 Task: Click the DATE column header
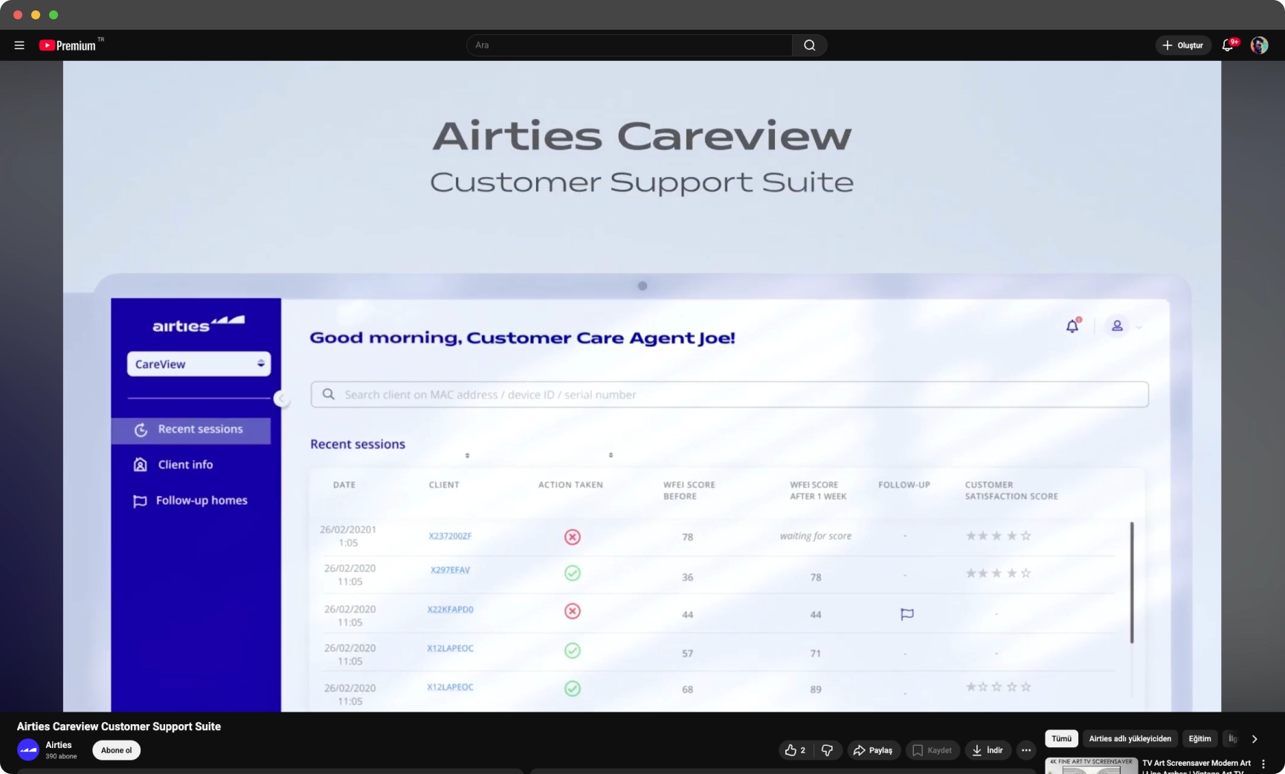click(x=344, y=485)
